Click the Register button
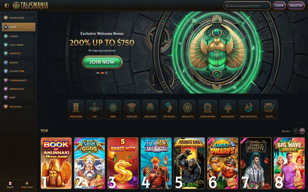The width and height of the screenshot is (308, 192). pos(296,5)
